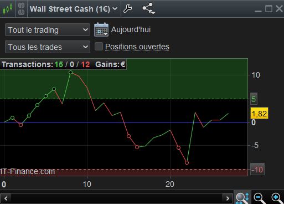Click the Positions ouvertes label link
The image size is (284, 204).
coord(137,47)
